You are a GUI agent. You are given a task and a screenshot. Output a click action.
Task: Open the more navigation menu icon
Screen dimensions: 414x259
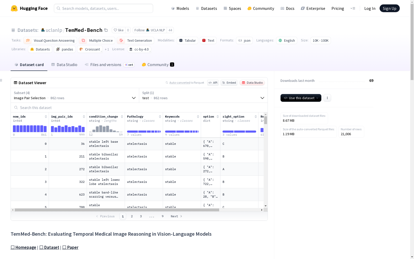click(x=353, y=8)
